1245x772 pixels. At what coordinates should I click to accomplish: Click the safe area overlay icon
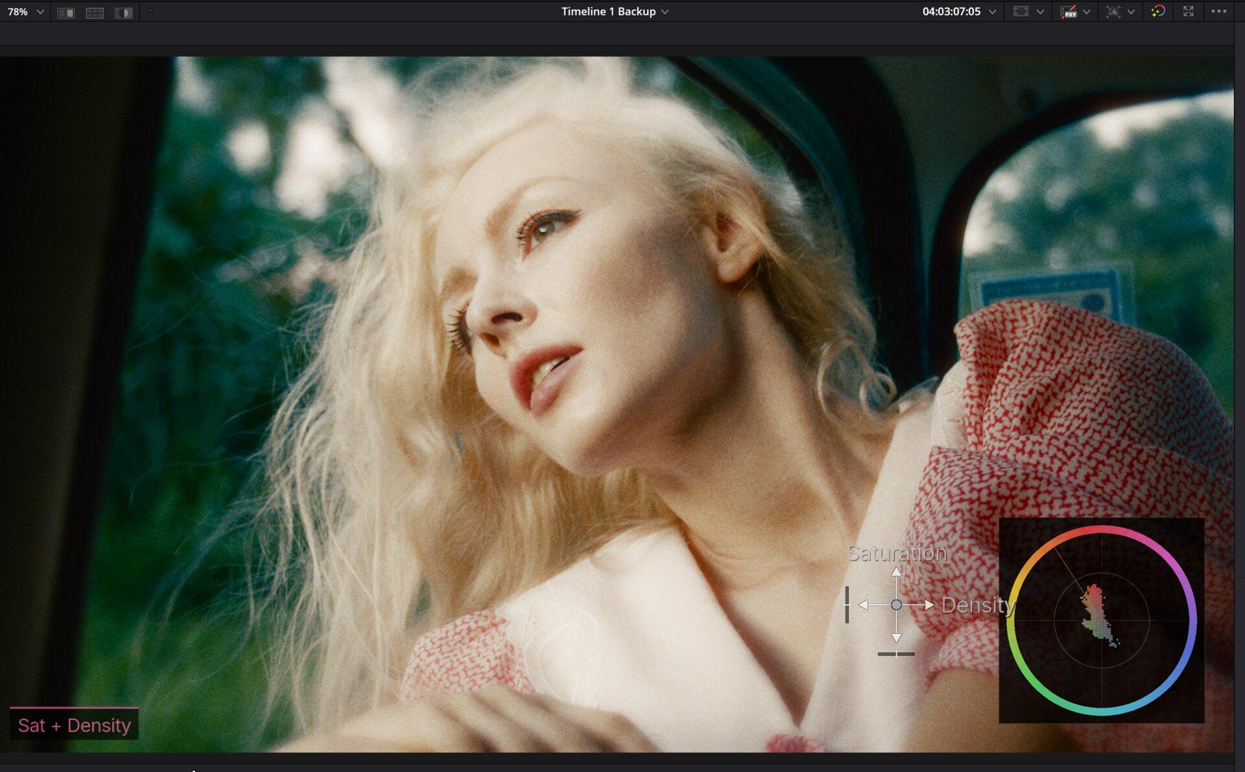point(1021,12)
